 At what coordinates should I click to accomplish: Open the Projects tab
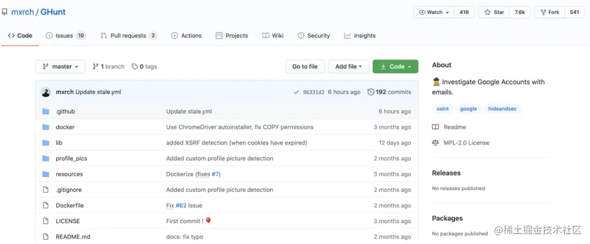[232, 35]
